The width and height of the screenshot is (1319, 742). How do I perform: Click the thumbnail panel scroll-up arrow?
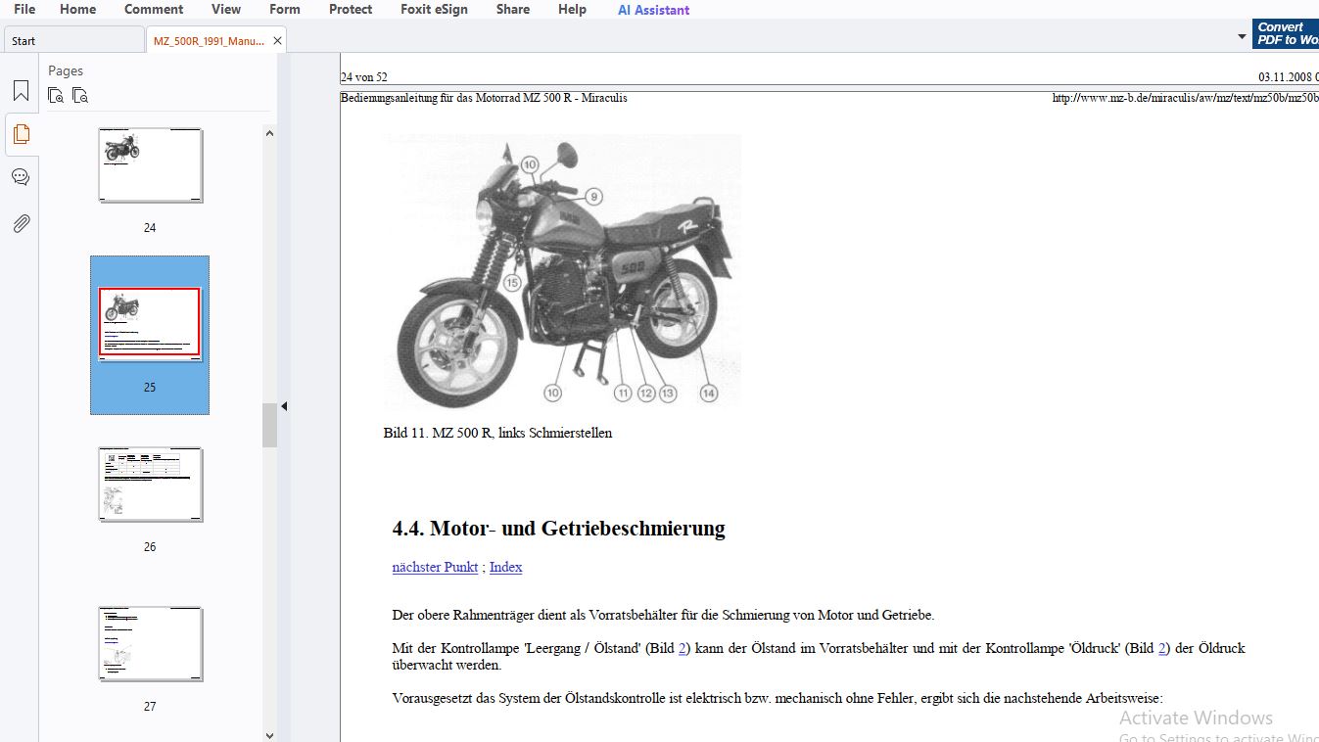[x=269, y=134]
